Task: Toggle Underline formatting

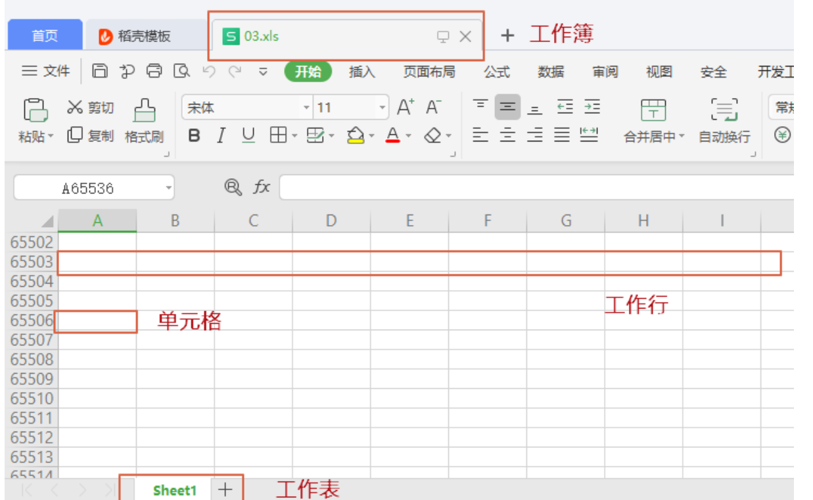Action: [248, 136]
